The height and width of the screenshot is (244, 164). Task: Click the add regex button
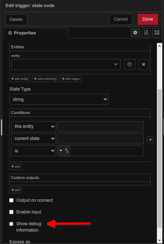click(71, 79)
